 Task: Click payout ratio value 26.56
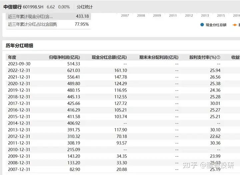[x=215, y=77]
